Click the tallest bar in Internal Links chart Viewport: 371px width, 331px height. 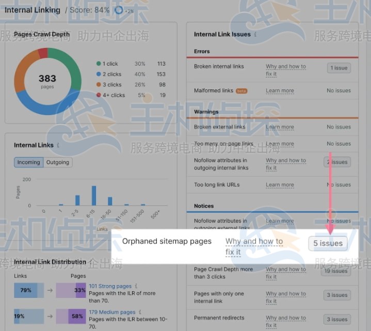[94, 196]
